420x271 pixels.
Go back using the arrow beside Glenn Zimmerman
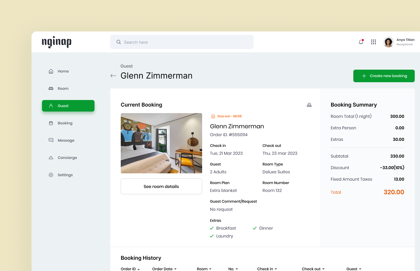[x=113, y=76]
